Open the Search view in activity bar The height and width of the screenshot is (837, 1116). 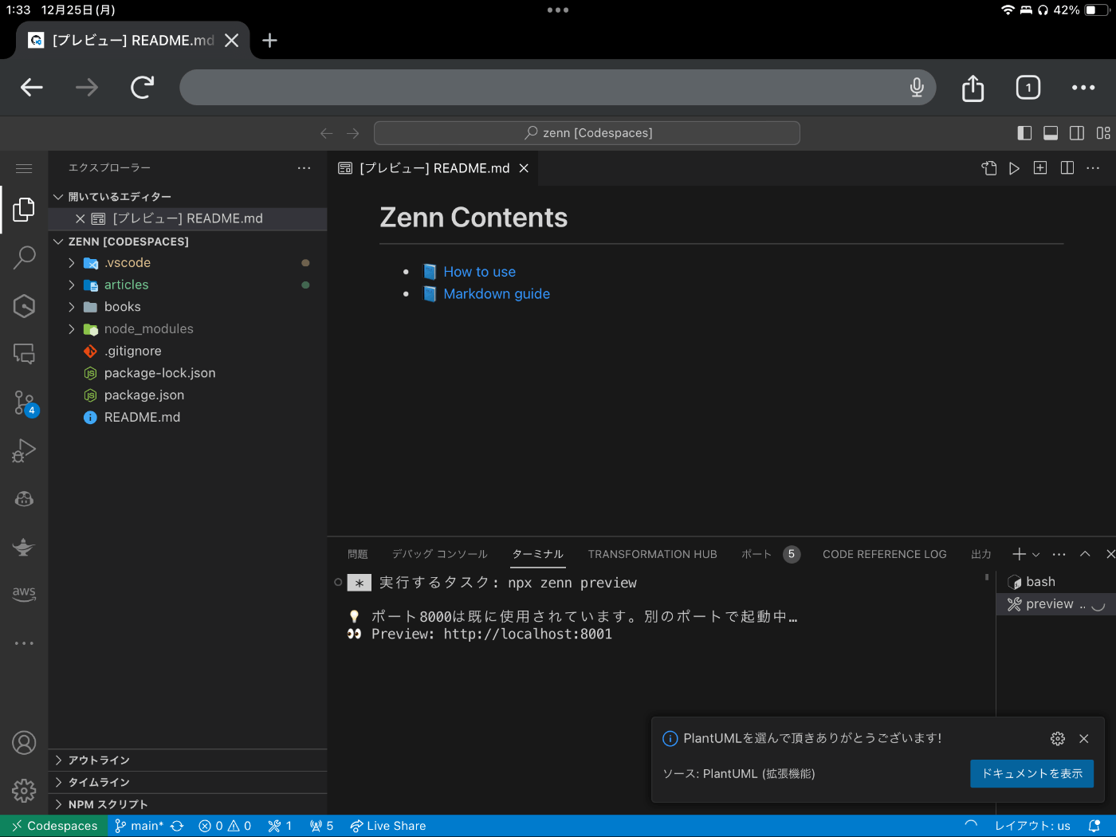(x=24, y=257)
